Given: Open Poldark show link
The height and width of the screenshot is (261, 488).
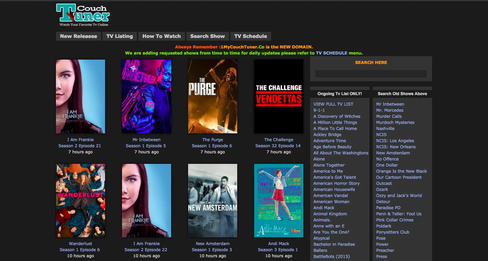Looking at the screenshot, I should [384, 226].
